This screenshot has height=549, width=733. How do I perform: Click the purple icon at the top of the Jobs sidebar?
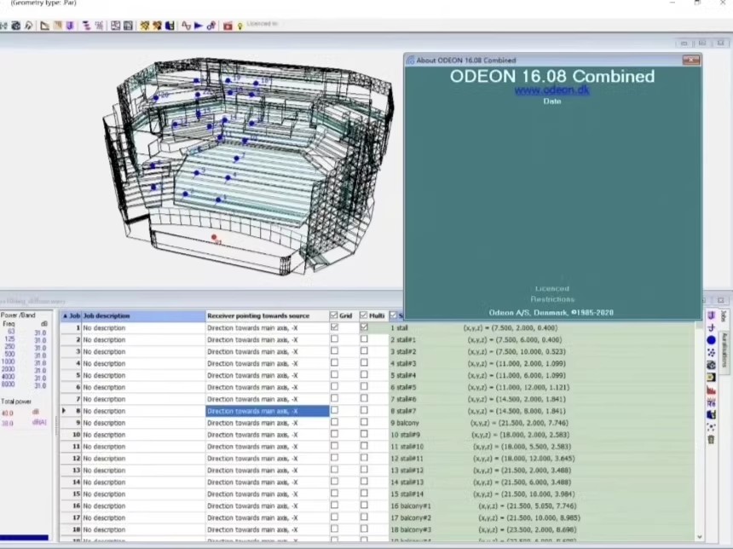point(711,315)
